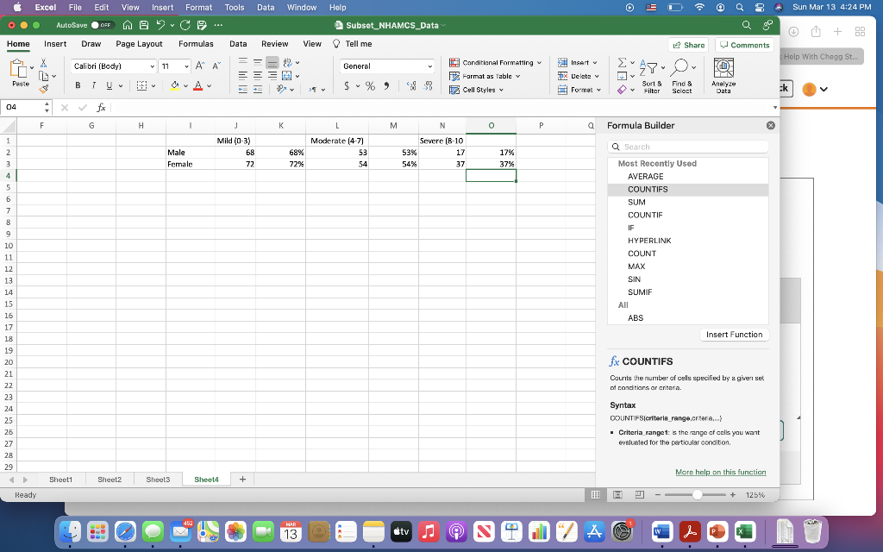Open Cell Styles gallery
The height and width of the screenshot is (552, 883).
point(475,90)
